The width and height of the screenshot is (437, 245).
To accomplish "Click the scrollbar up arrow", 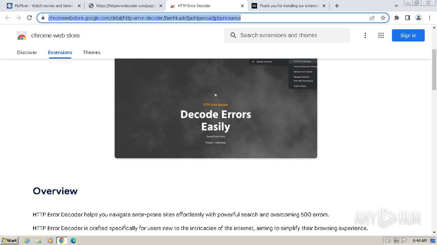I will coord(434,27).
